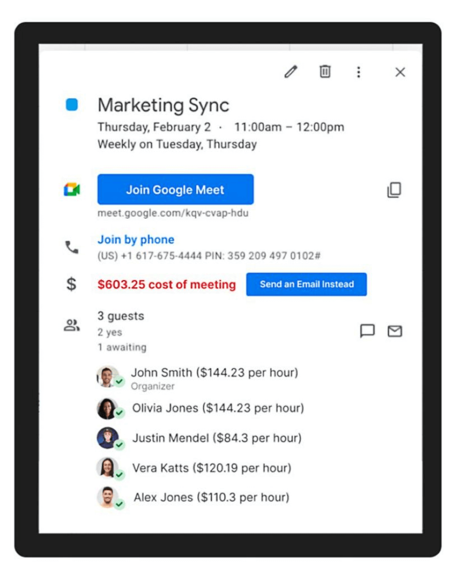Image resolution: width=456 pixels, height=580 pixels.
Task: Click the $603.25 cost of meeting text
Action: click(167, 284)
